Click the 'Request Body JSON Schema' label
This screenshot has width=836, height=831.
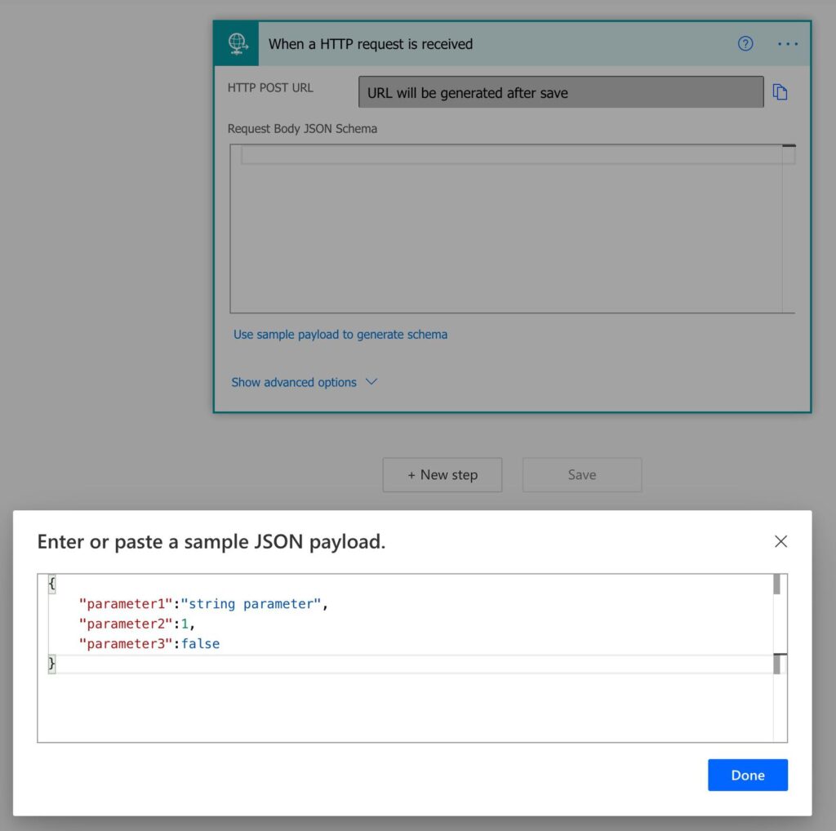pos(302,128)
